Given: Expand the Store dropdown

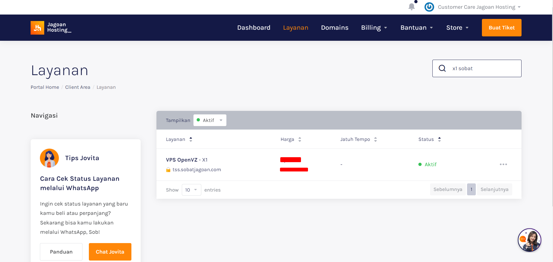Looking at the screenshot, I should (x=457, y=28).
